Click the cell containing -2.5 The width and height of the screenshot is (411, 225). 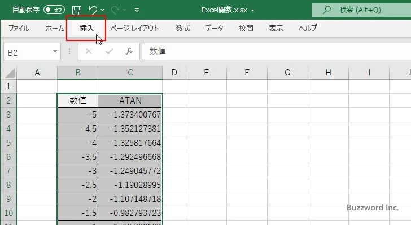(x=77, y=185)
